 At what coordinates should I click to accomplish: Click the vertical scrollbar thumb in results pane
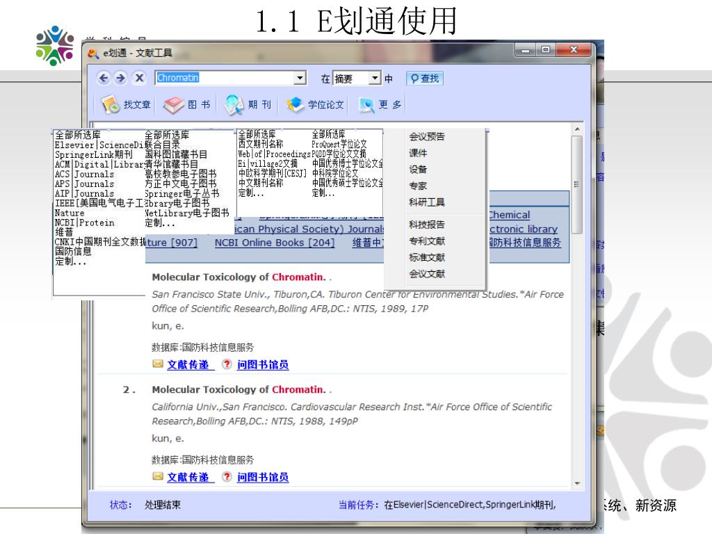pos(576,184)
